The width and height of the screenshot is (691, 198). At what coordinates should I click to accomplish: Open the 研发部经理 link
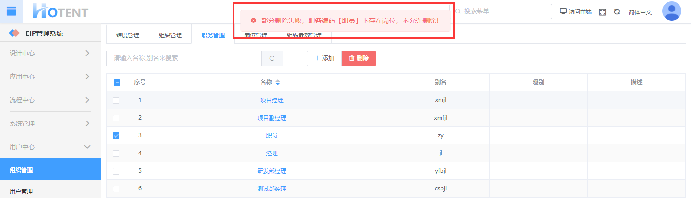pyautogui.click(x=272, y=171)
